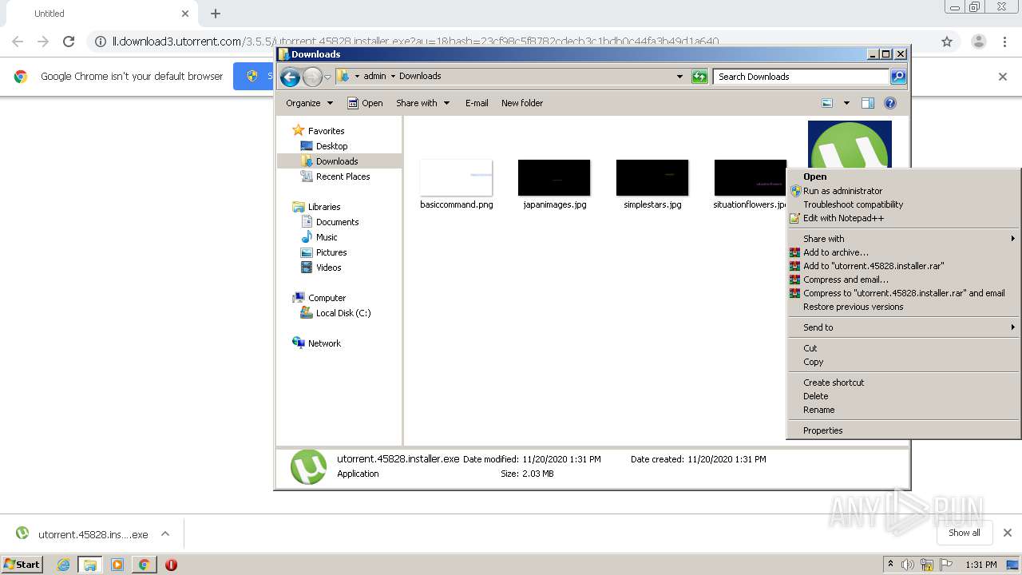Reload the Chrome page

point(69,42)
